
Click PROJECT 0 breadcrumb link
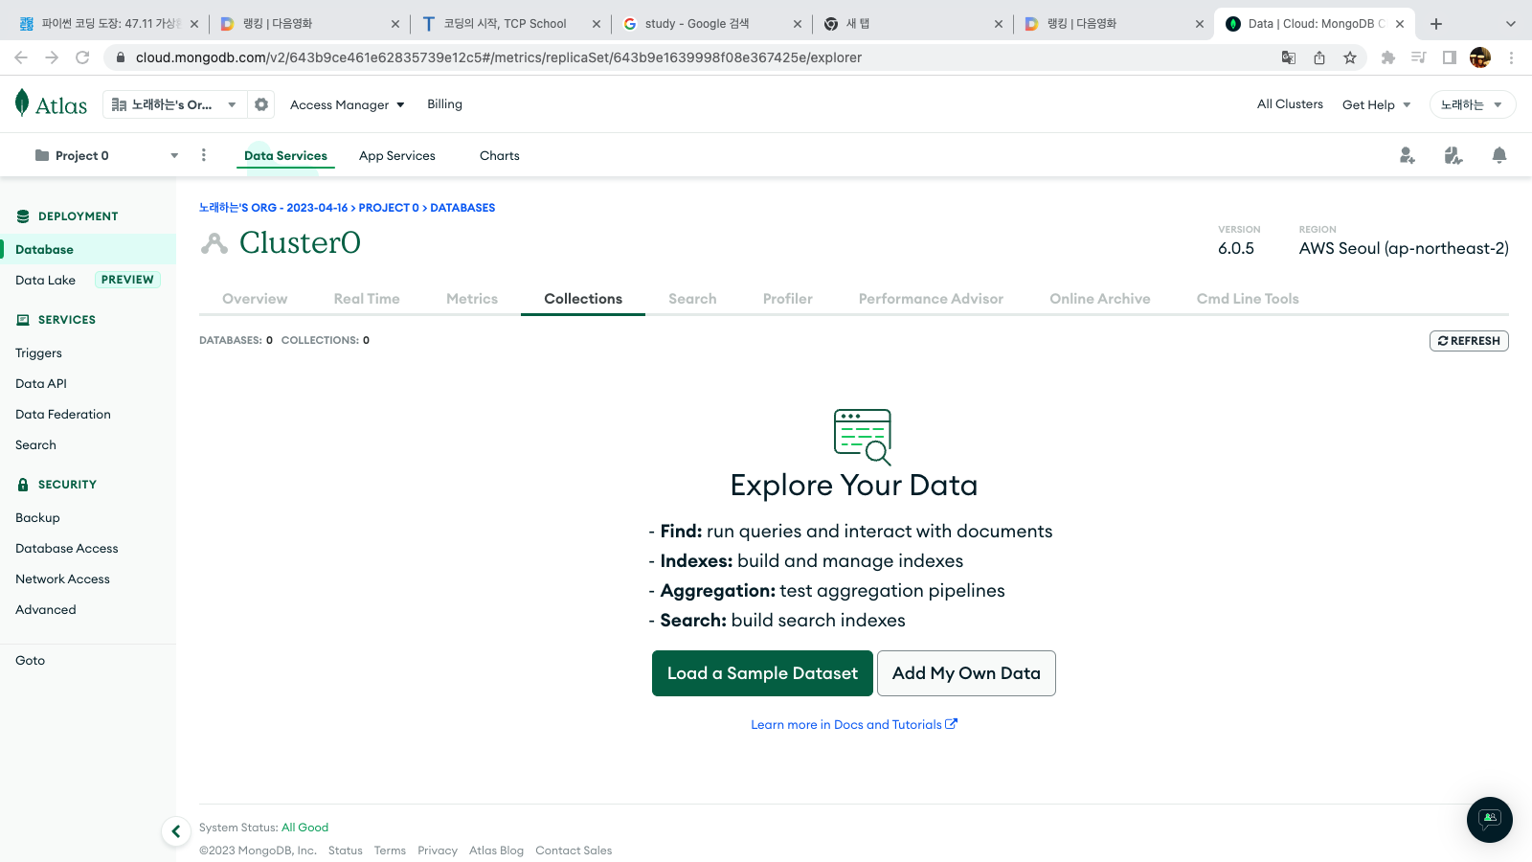pos(389,208)
